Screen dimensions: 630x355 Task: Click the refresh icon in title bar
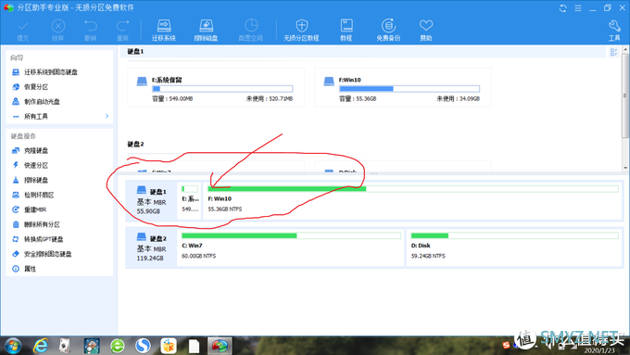point(563,8)
